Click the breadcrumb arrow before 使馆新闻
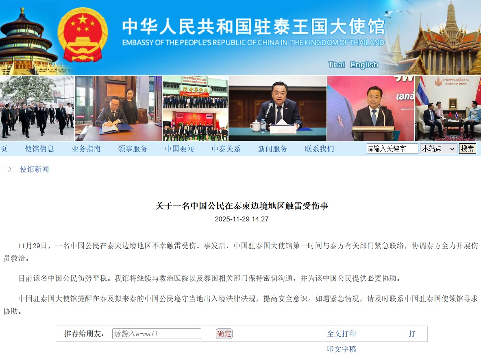 pos(10,169)
